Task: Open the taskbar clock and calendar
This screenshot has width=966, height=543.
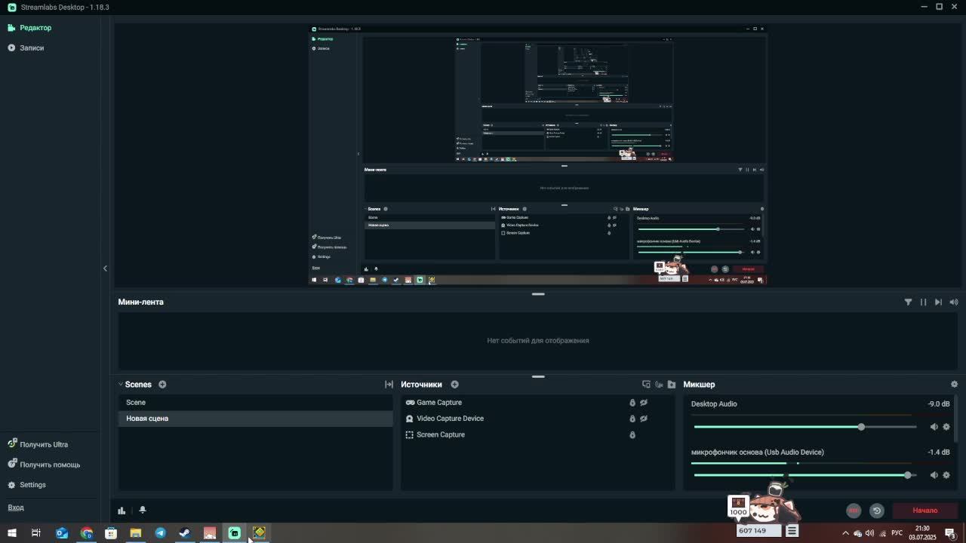Action: pos(922,533)
